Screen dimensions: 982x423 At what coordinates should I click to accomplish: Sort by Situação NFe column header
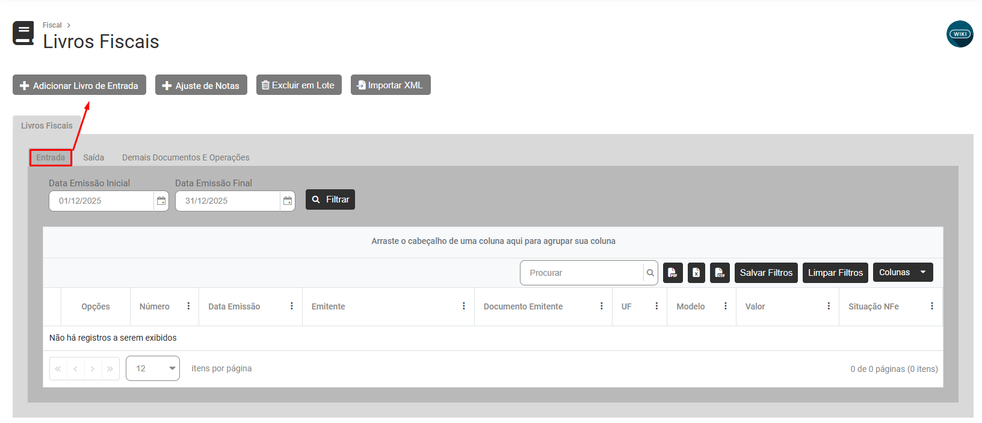(x=874, y=306)
